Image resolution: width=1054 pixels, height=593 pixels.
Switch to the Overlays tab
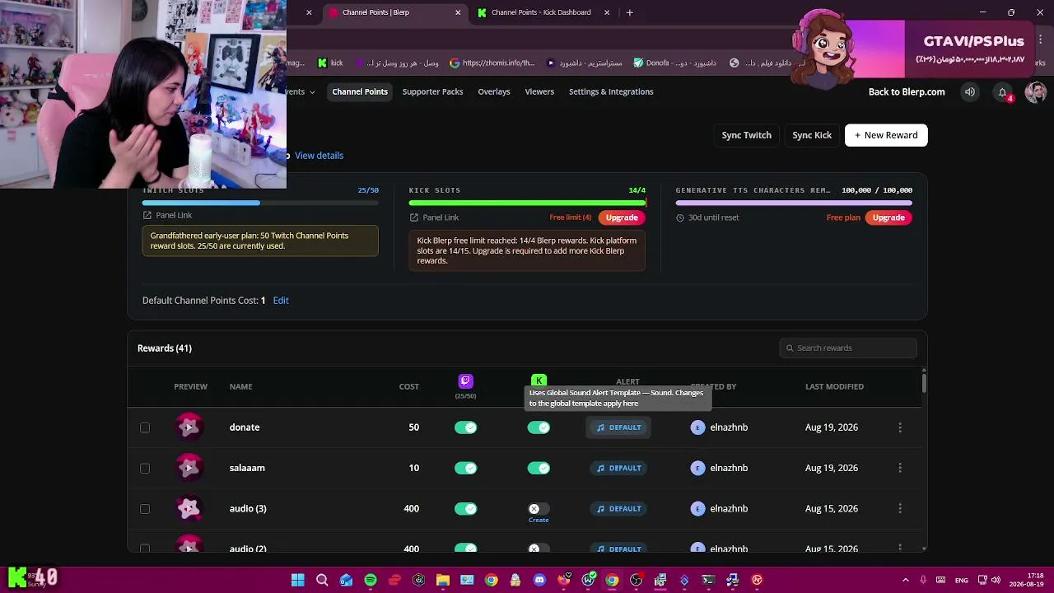[x=494, y=91]
